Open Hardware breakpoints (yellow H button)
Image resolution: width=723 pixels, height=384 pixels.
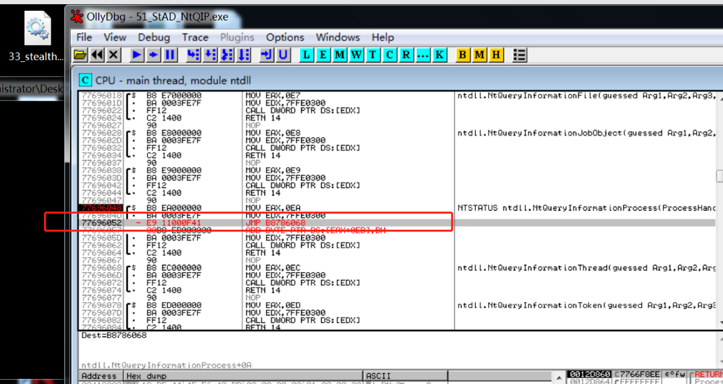(496, 55)
